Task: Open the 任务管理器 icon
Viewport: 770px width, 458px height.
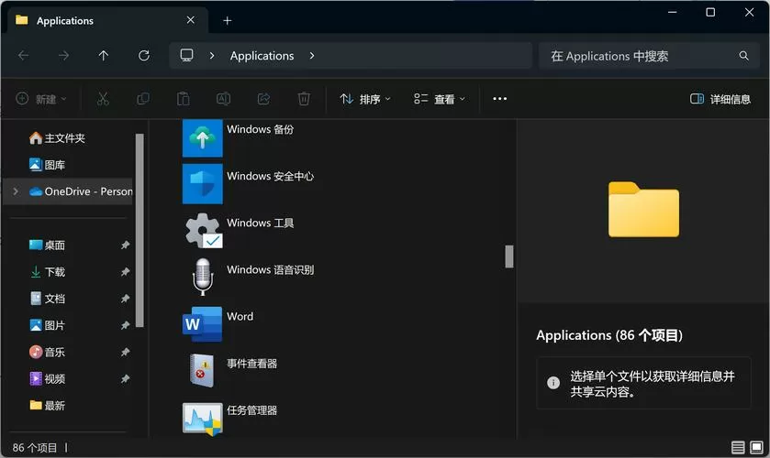Action: (x=202, y=419)
